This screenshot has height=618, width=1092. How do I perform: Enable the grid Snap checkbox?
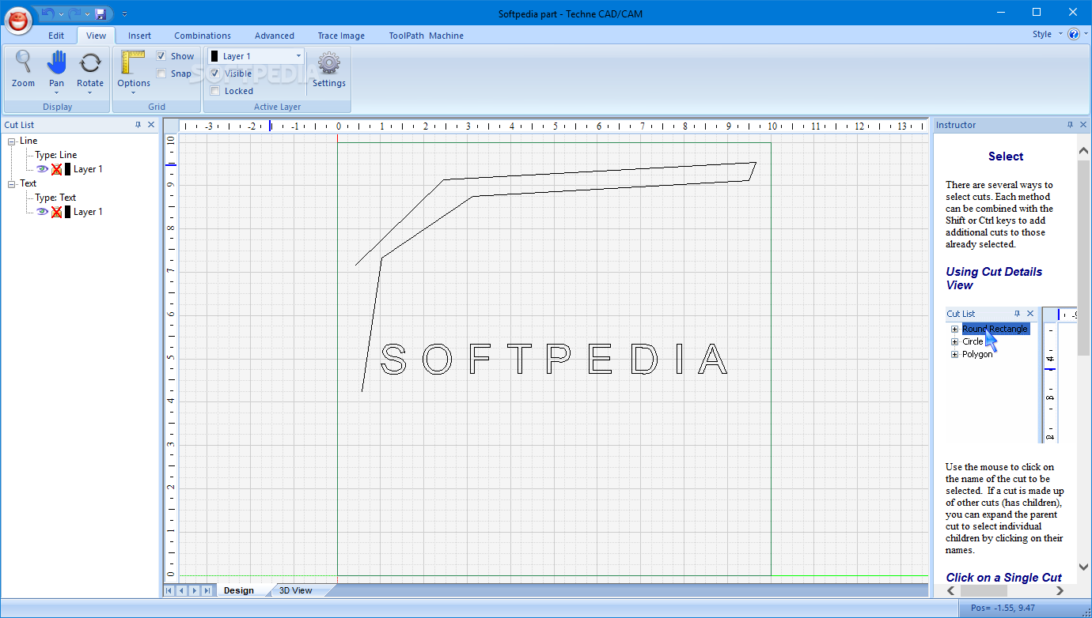pos(161,73)
